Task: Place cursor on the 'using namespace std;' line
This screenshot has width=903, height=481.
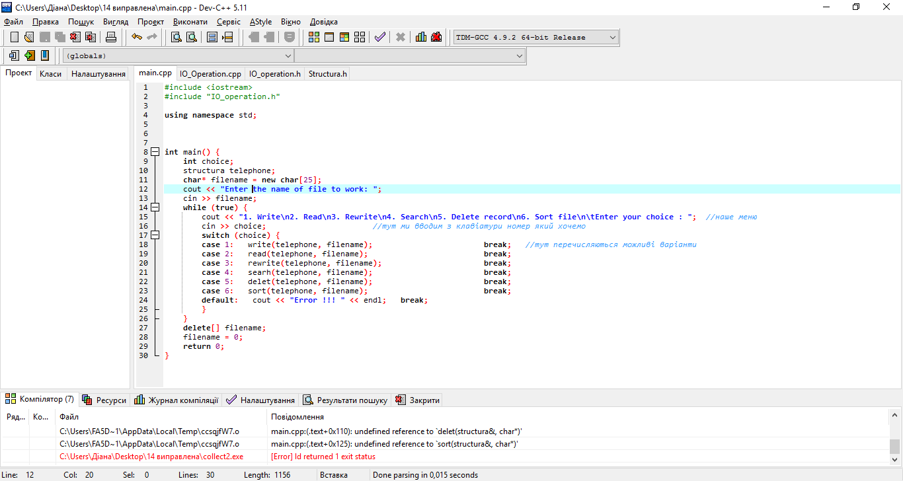Action: (x=210, y=115)
